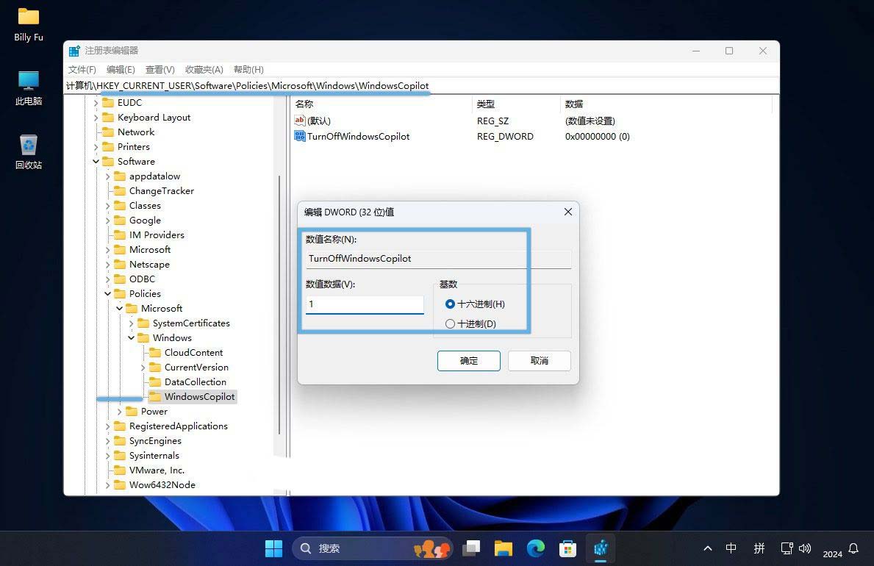Select the TurnOffWindowsCopilot REG_DWORD value icon

[x=301, y=136]
